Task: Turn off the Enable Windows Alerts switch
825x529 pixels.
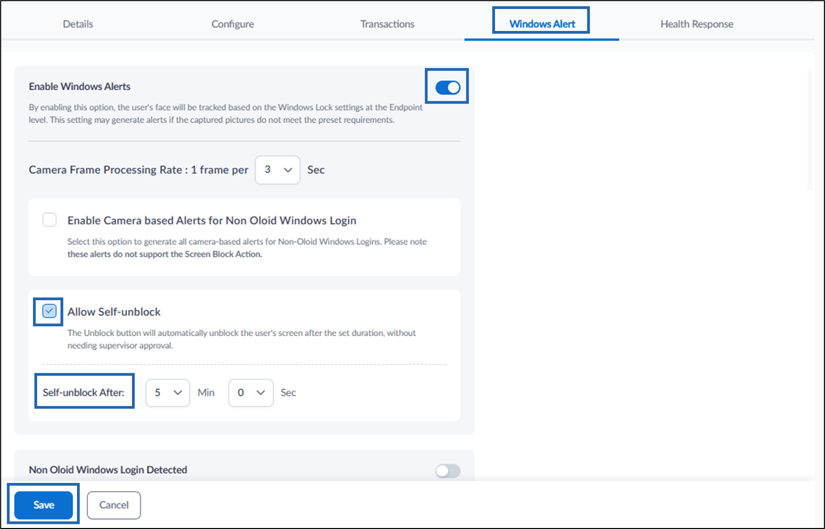Action: pyautogui.click(x=447, y=87)
